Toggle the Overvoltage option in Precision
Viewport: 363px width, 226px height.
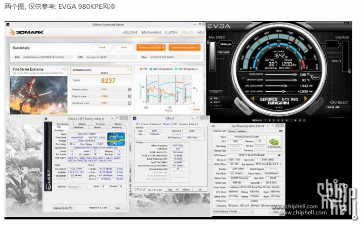pos(333,53)
